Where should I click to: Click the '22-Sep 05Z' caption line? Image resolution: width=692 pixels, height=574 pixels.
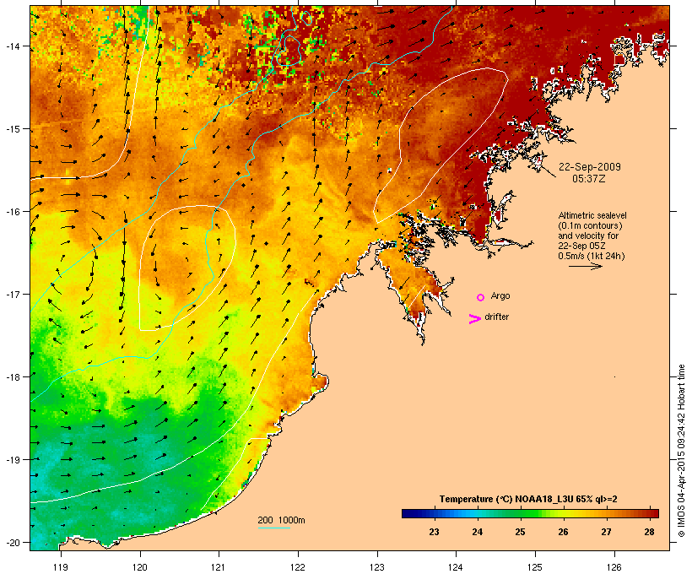[581, 246]
